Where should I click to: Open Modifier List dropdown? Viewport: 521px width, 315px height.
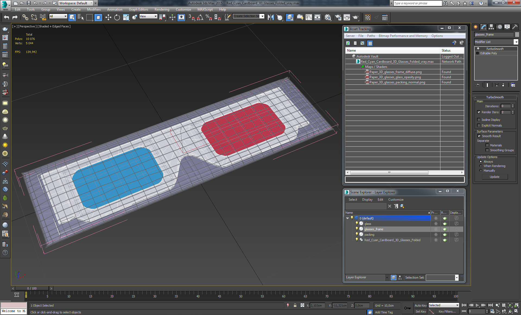(516, 42)
